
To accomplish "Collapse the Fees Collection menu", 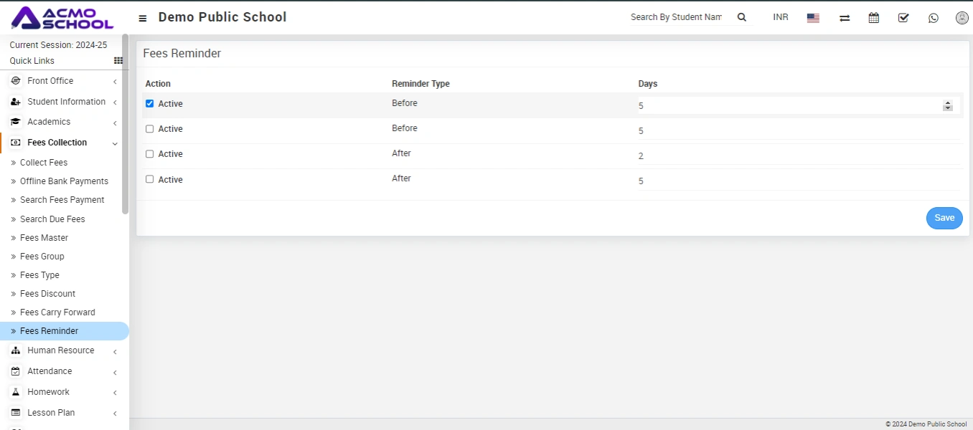I will tap(57, 143).
